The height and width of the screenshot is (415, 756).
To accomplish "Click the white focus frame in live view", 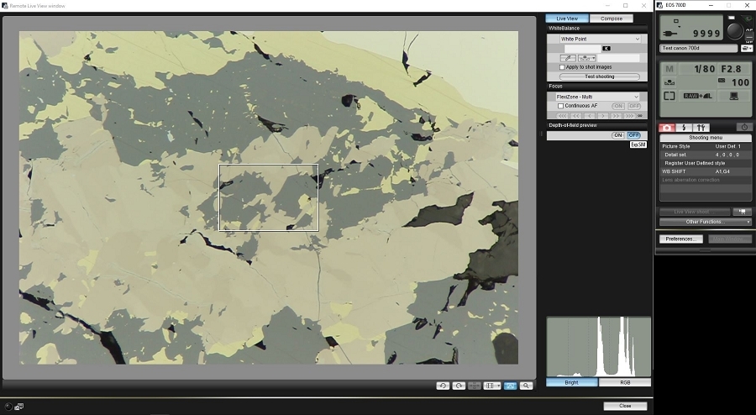I will point(268,197).
